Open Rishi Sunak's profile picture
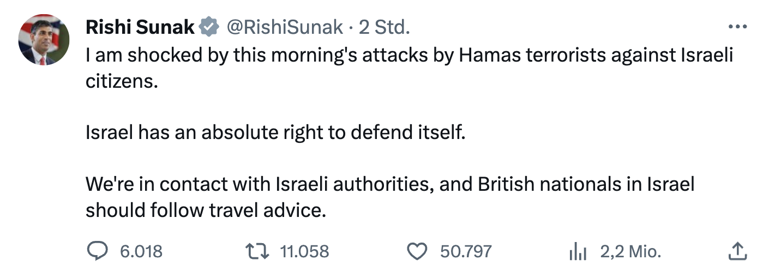This screenshot has width=769, height=278. 44,39
